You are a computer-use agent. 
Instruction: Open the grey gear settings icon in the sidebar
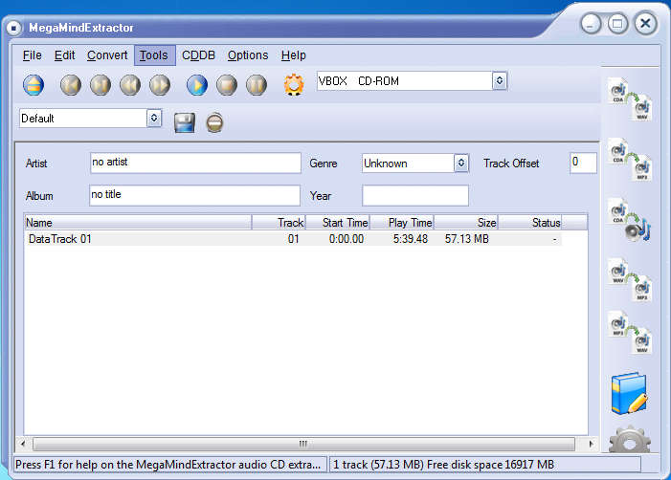click(x=630, y=440)
